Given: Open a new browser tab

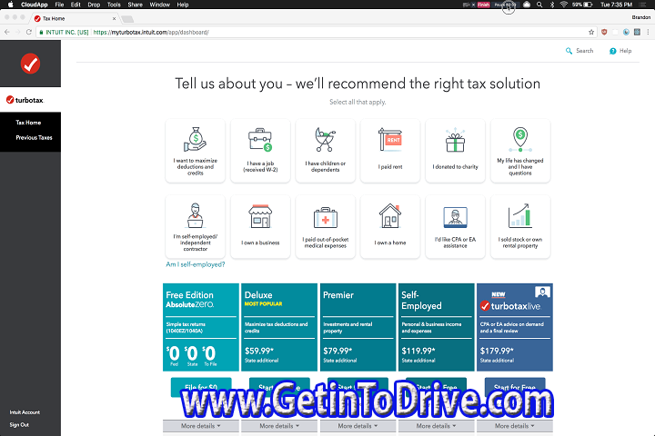Looking at the screenshot, I should click(x=127, y=19).
